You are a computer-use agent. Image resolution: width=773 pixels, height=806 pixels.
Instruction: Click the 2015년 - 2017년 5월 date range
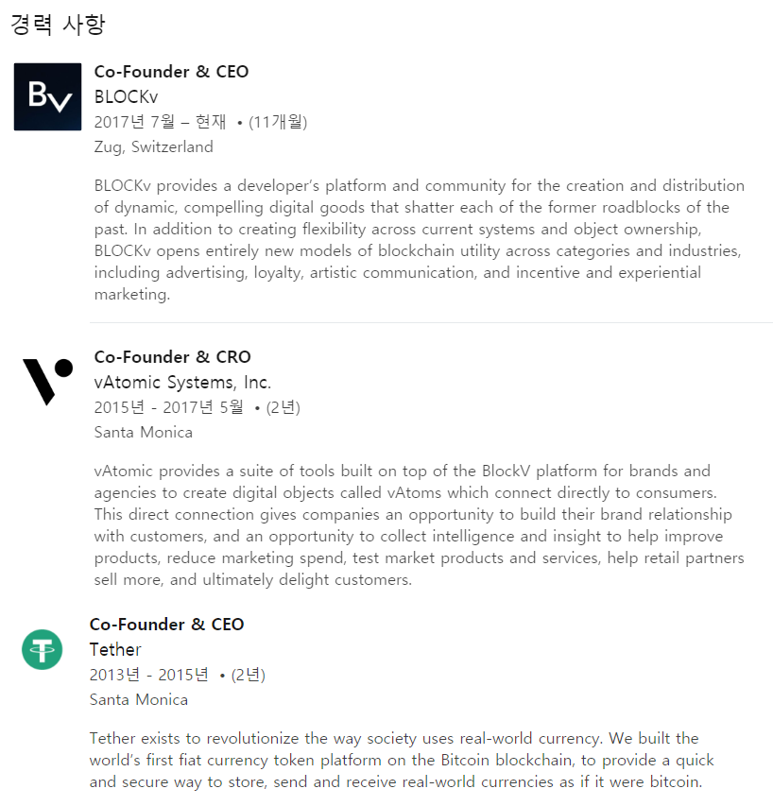pyautogui.click(x=168, y=407)
